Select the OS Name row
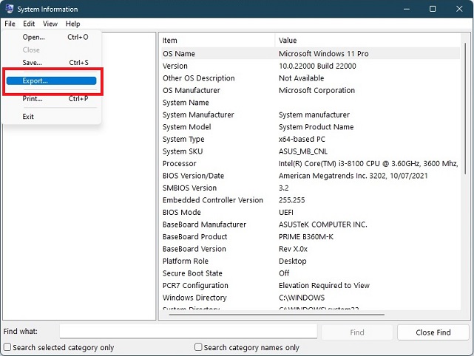The width and height of the screenshot is (474, 356). (x=311, y=54)
